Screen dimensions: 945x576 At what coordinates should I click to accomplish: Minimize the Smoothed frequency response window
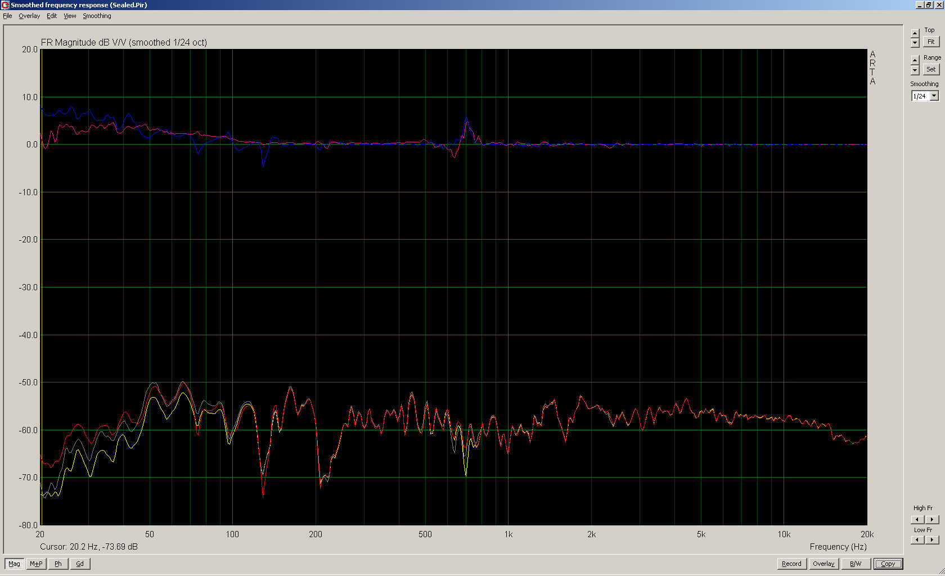click(x=920, y=4)
